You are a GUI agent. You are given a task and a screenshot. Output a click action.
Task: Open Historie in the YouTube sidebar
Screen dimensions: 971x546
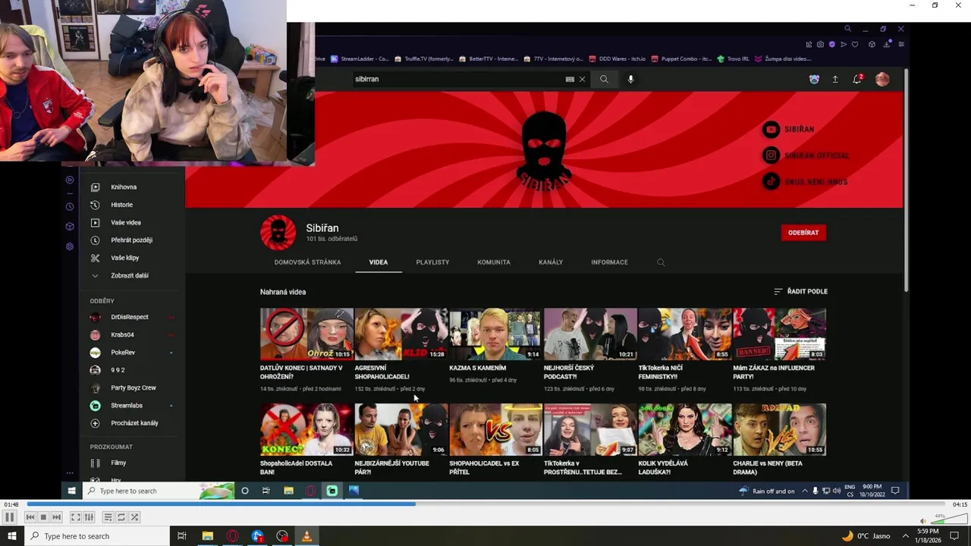121,205
